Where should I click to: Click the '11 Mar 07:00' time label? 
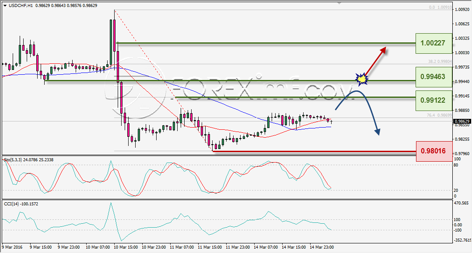point(182,247)
